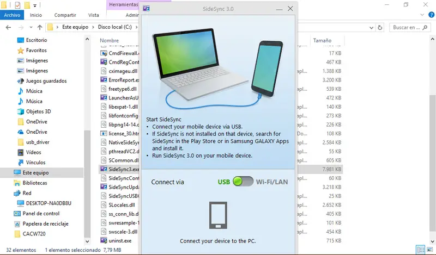Image resolution: width=436 pixels, height=255 pixels.
Task: Open the quick access toolbar customize dropdown
Action: (x=35, y=5)
